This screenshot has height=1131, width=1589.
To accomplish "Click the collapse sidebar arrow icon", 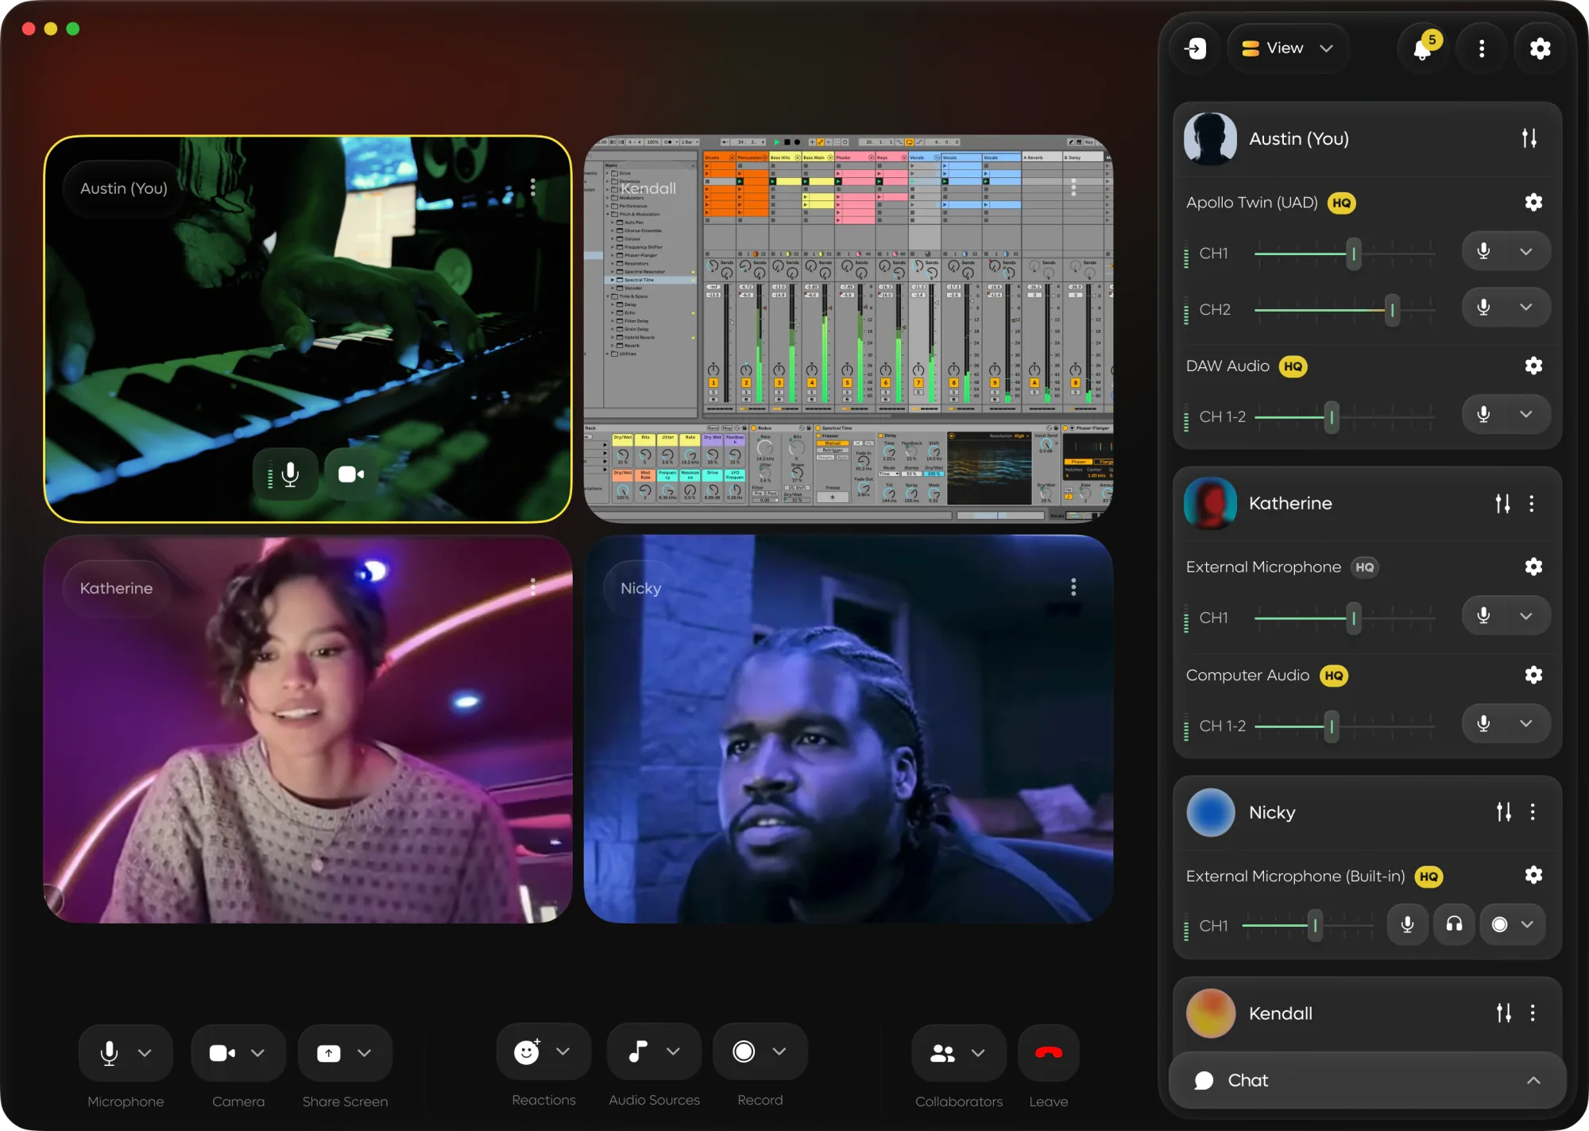I will (1195, 48).
